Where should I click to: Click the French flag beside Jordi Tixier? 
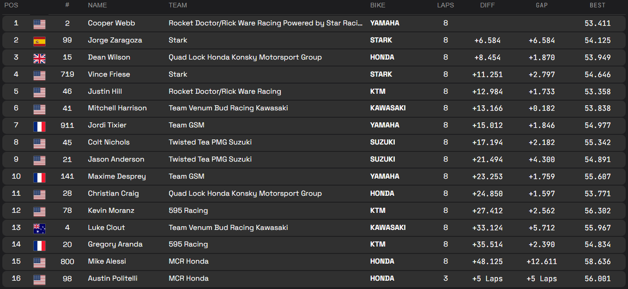pyautogui.click(x=39, y=126)
